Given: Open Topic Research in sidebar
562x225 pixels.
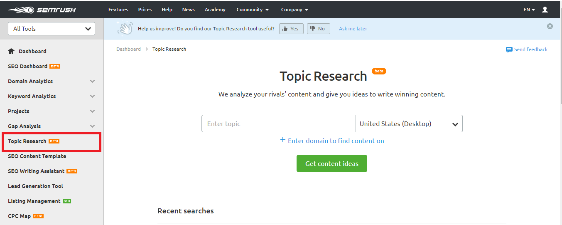Looking at the screenshot, I should pyautogui.click(x=27, y=141).
